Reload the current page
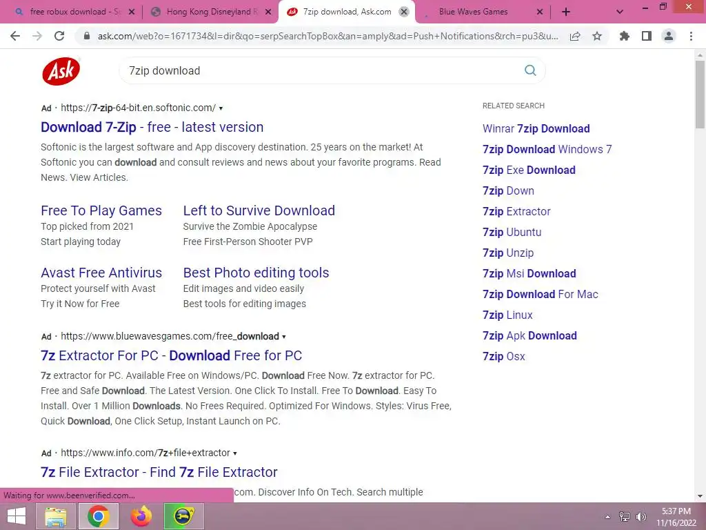The width and height of the screenshot is (706, 530). point(59,36)
